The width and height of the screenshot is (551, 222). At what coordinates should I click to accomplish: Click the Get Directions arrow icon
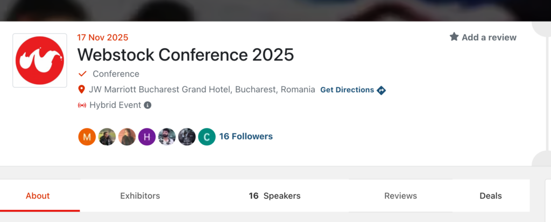point(382,90)
